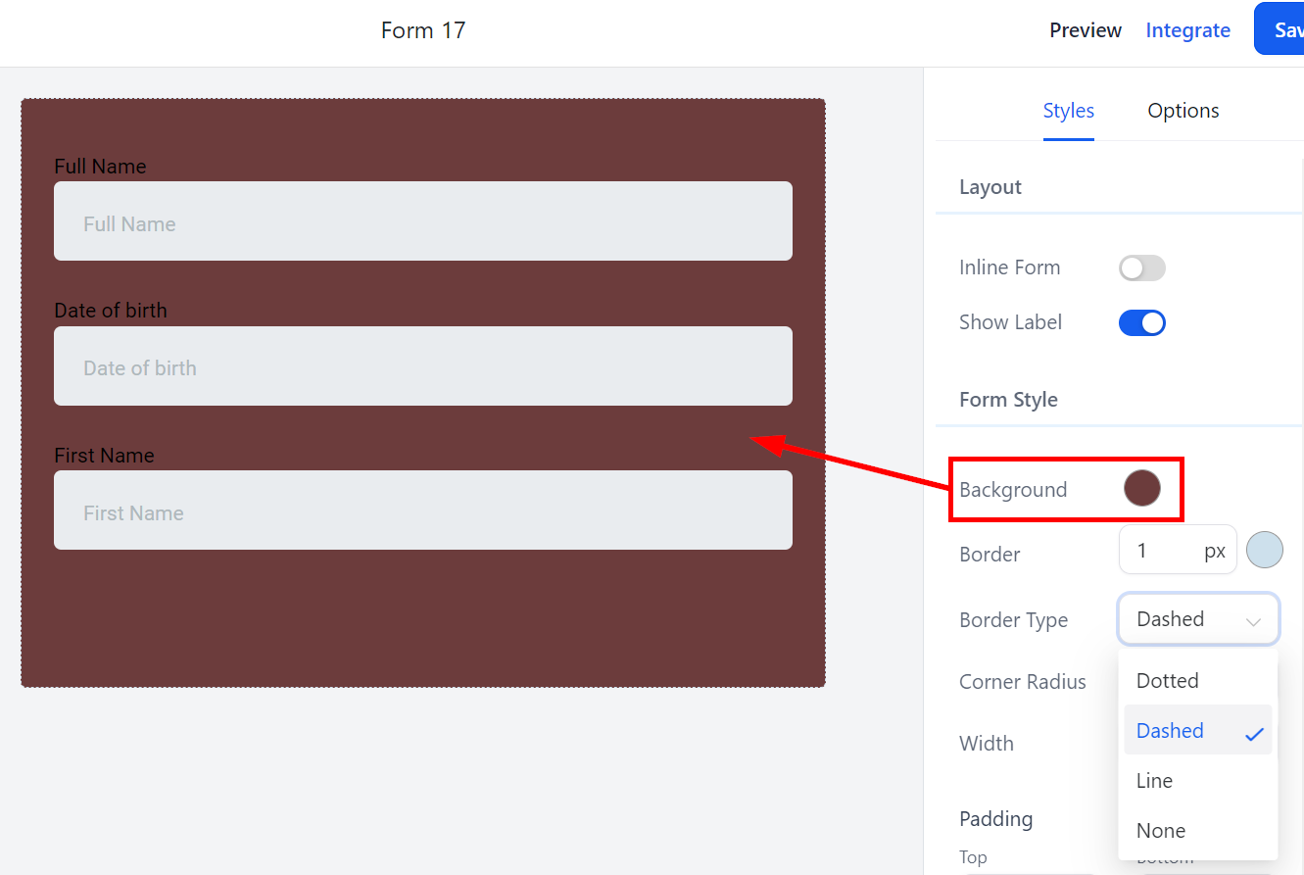
Task: Open the Background color swatch
Action: (x=1141, y=488)
